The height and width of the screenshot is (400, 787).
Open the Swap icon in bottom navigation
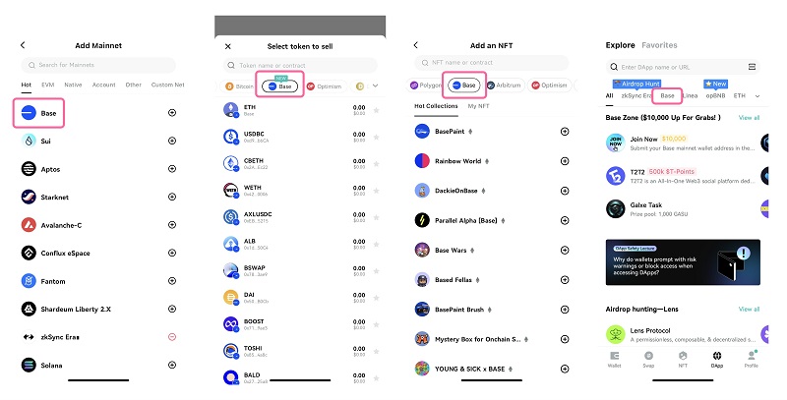pos(648,359)
